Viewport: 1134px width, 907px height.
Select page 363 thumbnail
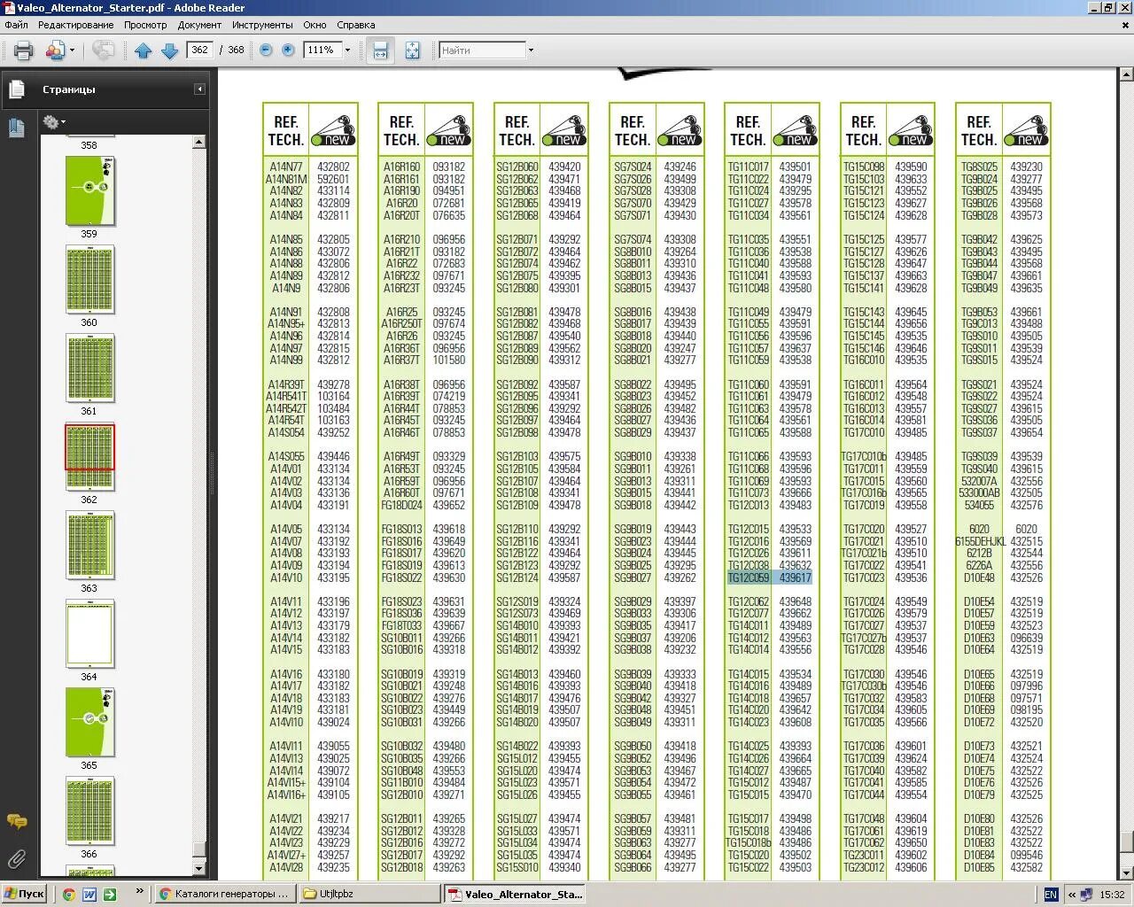(x=89, y=545)
